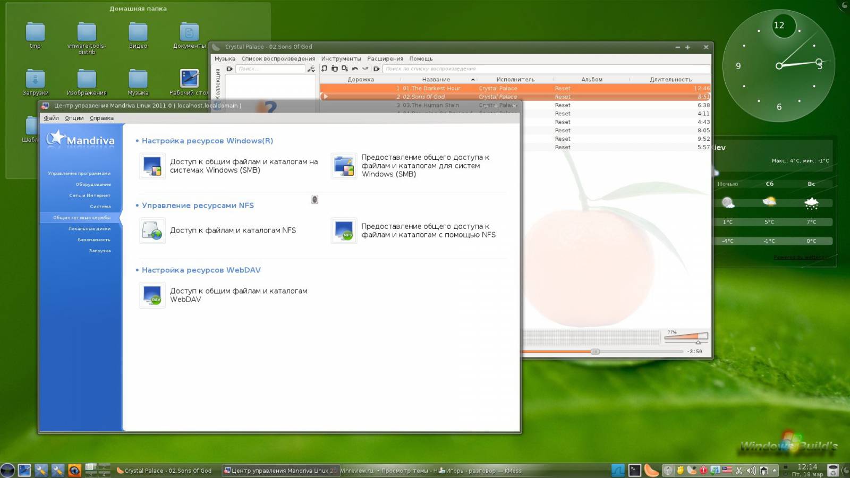
Task: Open the Расширения menu in Clementine
Action: (x=385, y=59)
